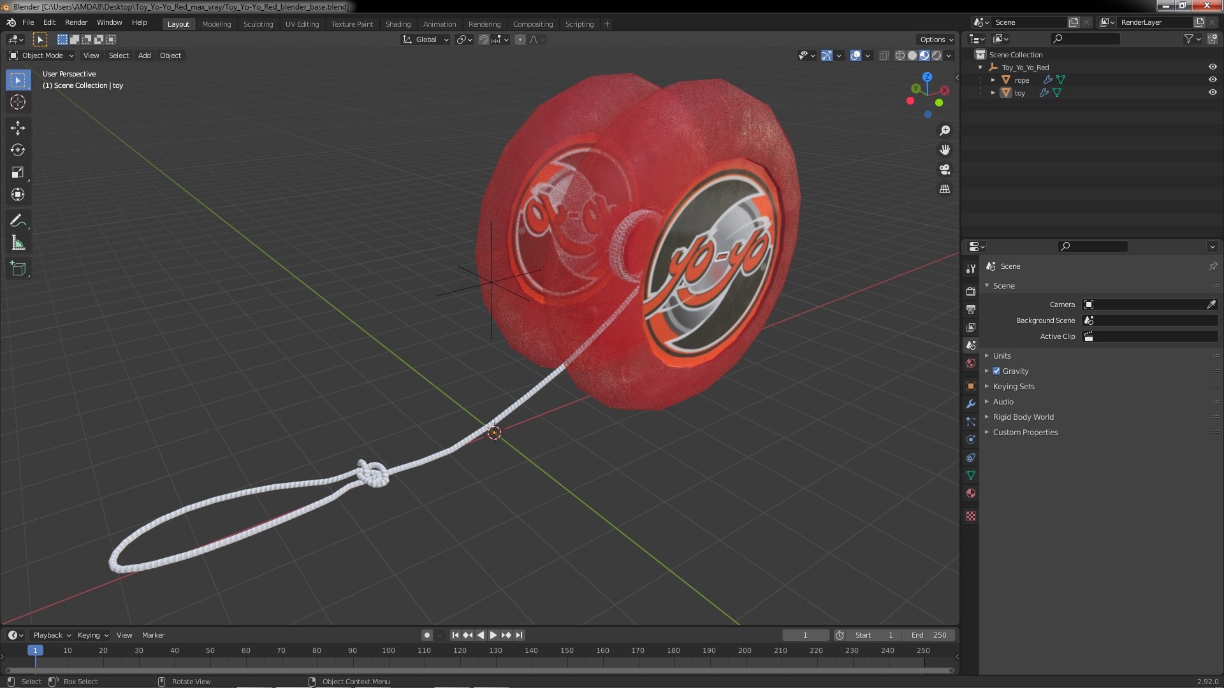The height and width of the screenshot is (688, 1224).
Task: Toggle camera view icon in viewport
Action: [945, 169]
